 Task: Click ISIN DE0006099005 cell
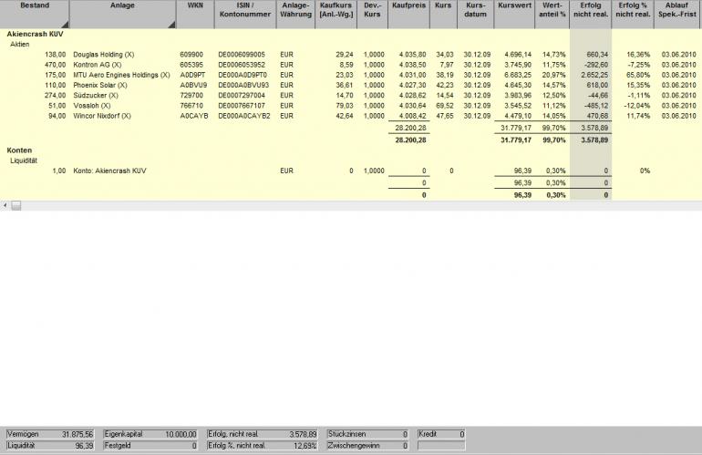[x=242, y=55]
